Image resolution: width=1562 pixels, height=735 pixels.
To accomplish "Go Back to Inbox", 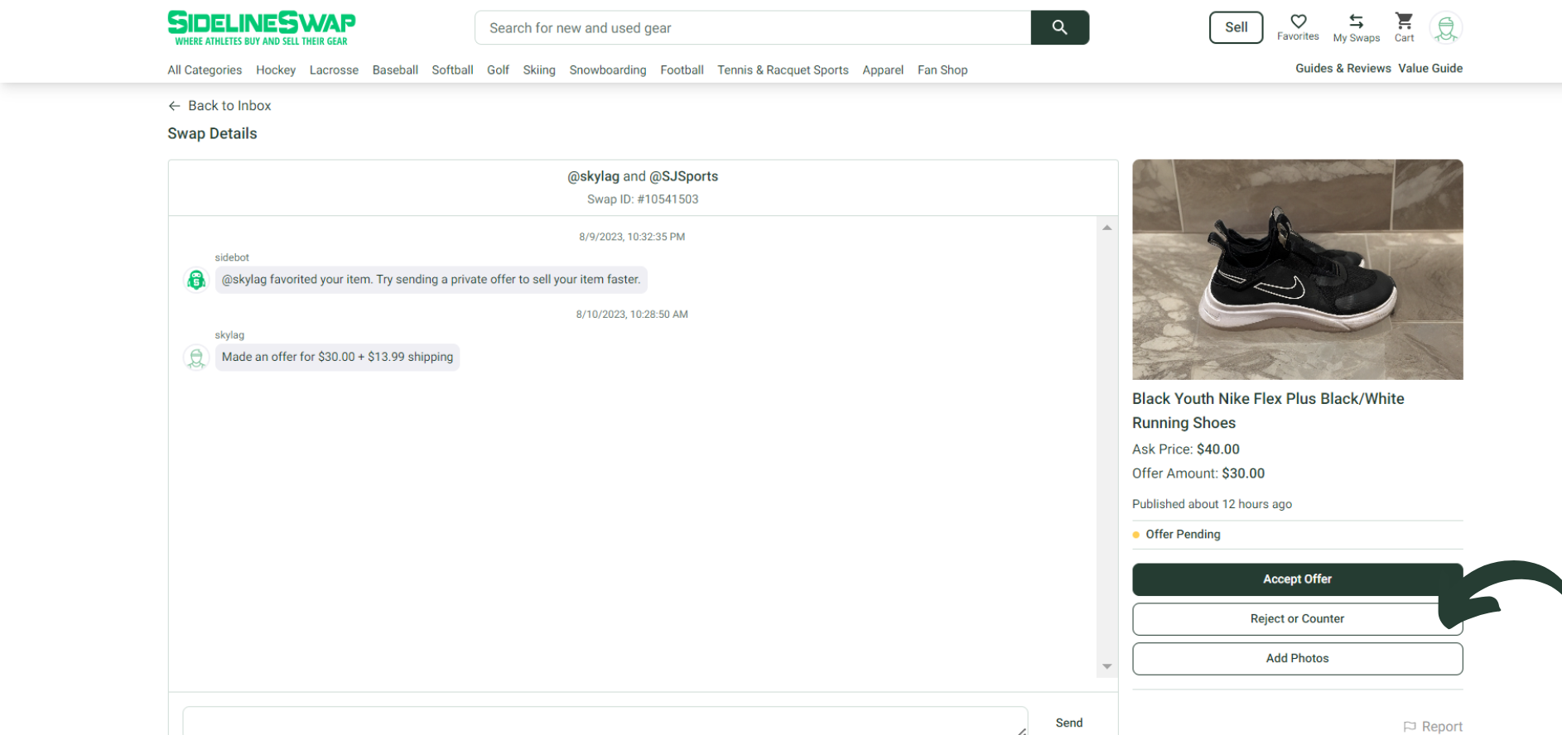I will (x=219, y=106).
